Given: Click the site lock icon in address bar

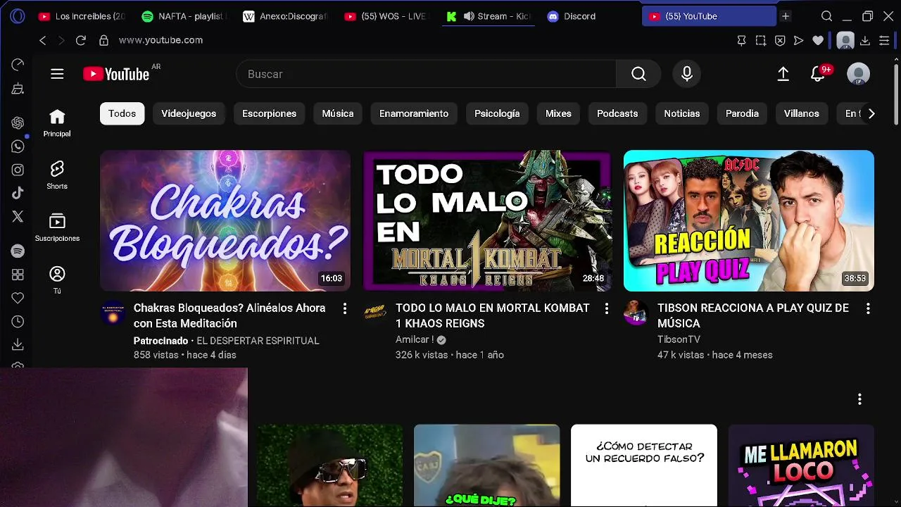Looking at the screenshot, I should (103, 40).
